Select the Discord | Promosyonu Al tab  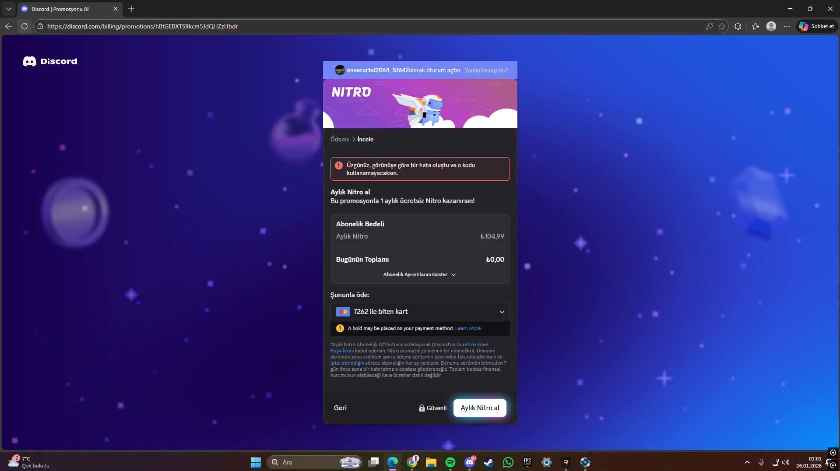click(x=70, y=9)
